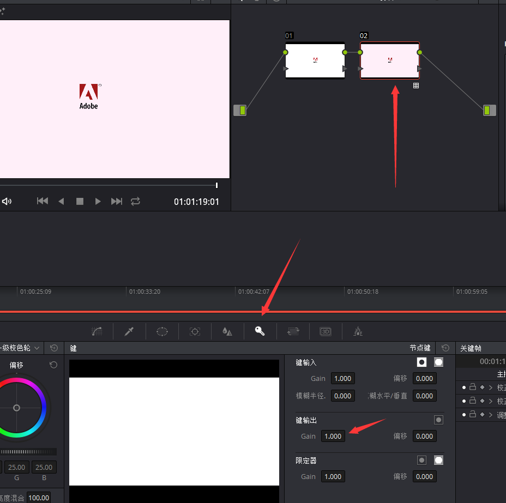The height and width of the screenshot is (503, 506).
Task: Open the Curves palette icon
Action: tap(97, 331)
